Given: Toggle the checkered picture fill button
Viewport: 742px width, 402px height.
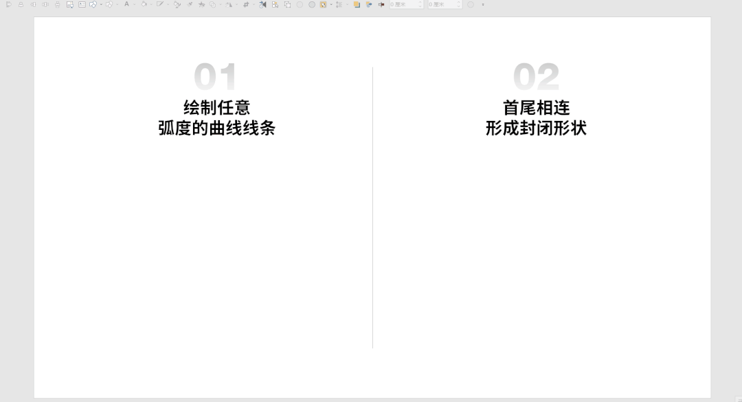Looking at the screenshot, I should (323, 4).
